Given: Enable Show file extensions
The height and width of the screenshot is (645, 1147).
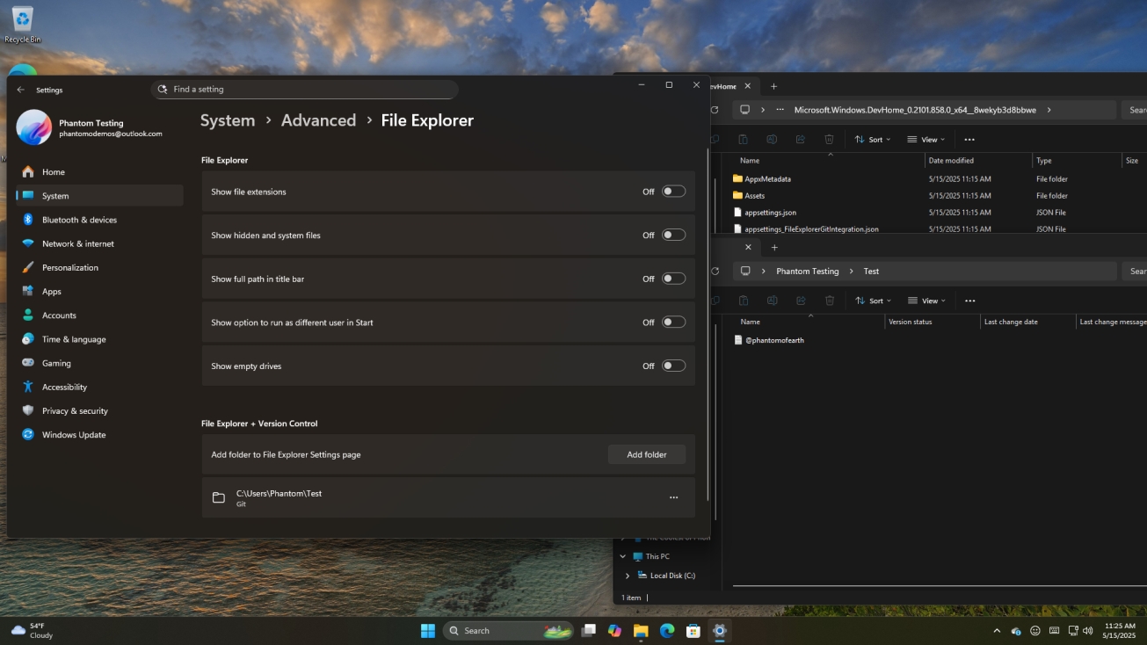Looking at the screenshot, I should (x=673, y=192).
